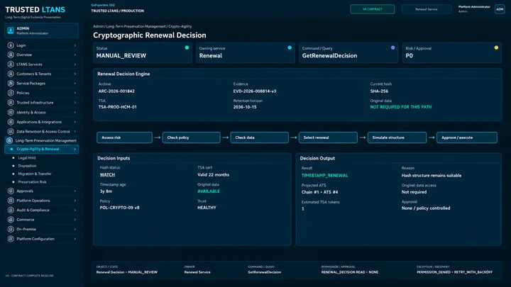
Task: Click the Approvals sidebar icon
Action: tap(11, 191)
